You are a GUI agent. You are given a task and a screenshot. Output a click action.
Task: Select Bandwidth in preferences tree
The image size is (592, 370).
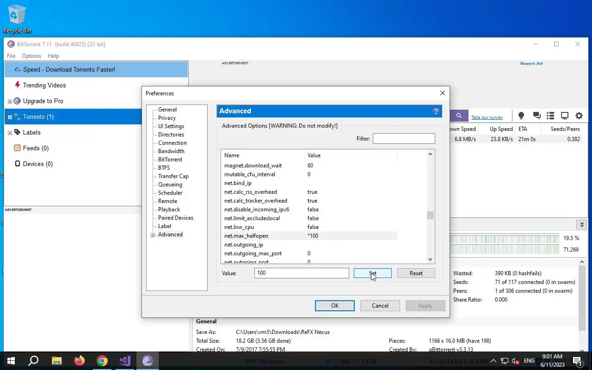tap(171, 151)
